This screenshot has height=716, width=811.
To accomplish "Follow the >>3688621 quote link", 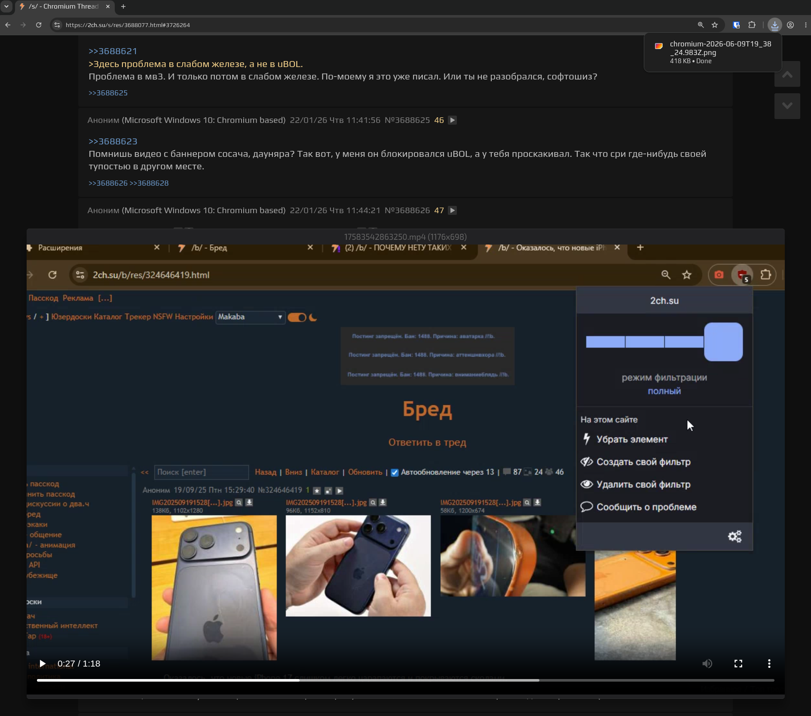I will 113,51.
